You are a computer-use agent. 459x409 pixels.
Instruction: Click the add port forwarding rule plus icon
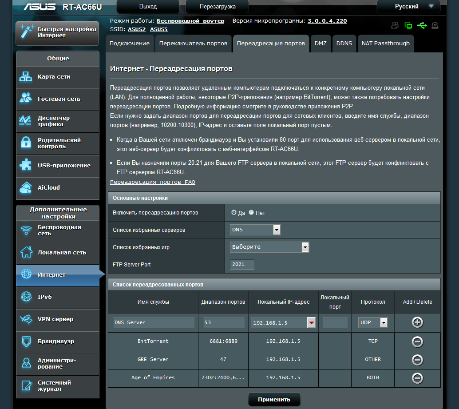coord(417,322)
